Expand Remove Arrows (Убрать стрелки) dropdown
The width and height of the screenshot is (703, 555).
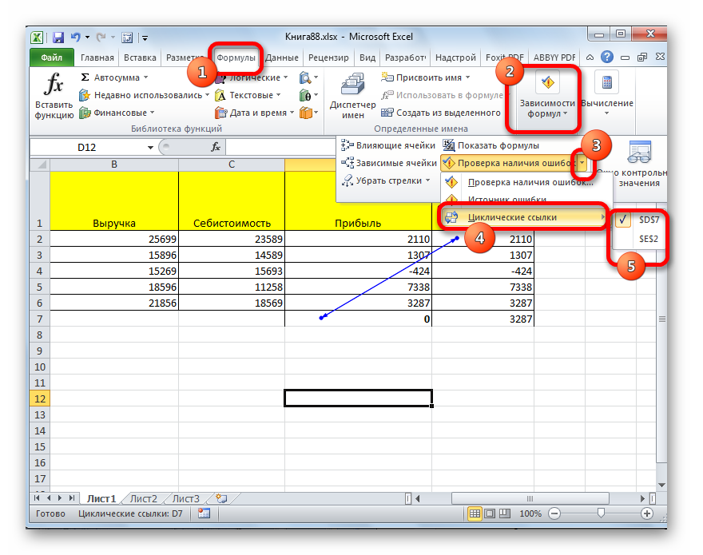428,180
